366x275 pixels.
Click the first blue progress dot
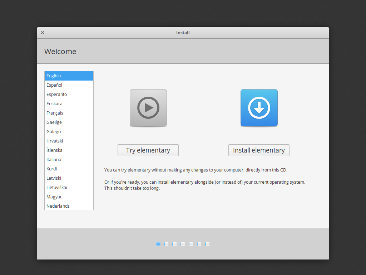click(158, 244)
